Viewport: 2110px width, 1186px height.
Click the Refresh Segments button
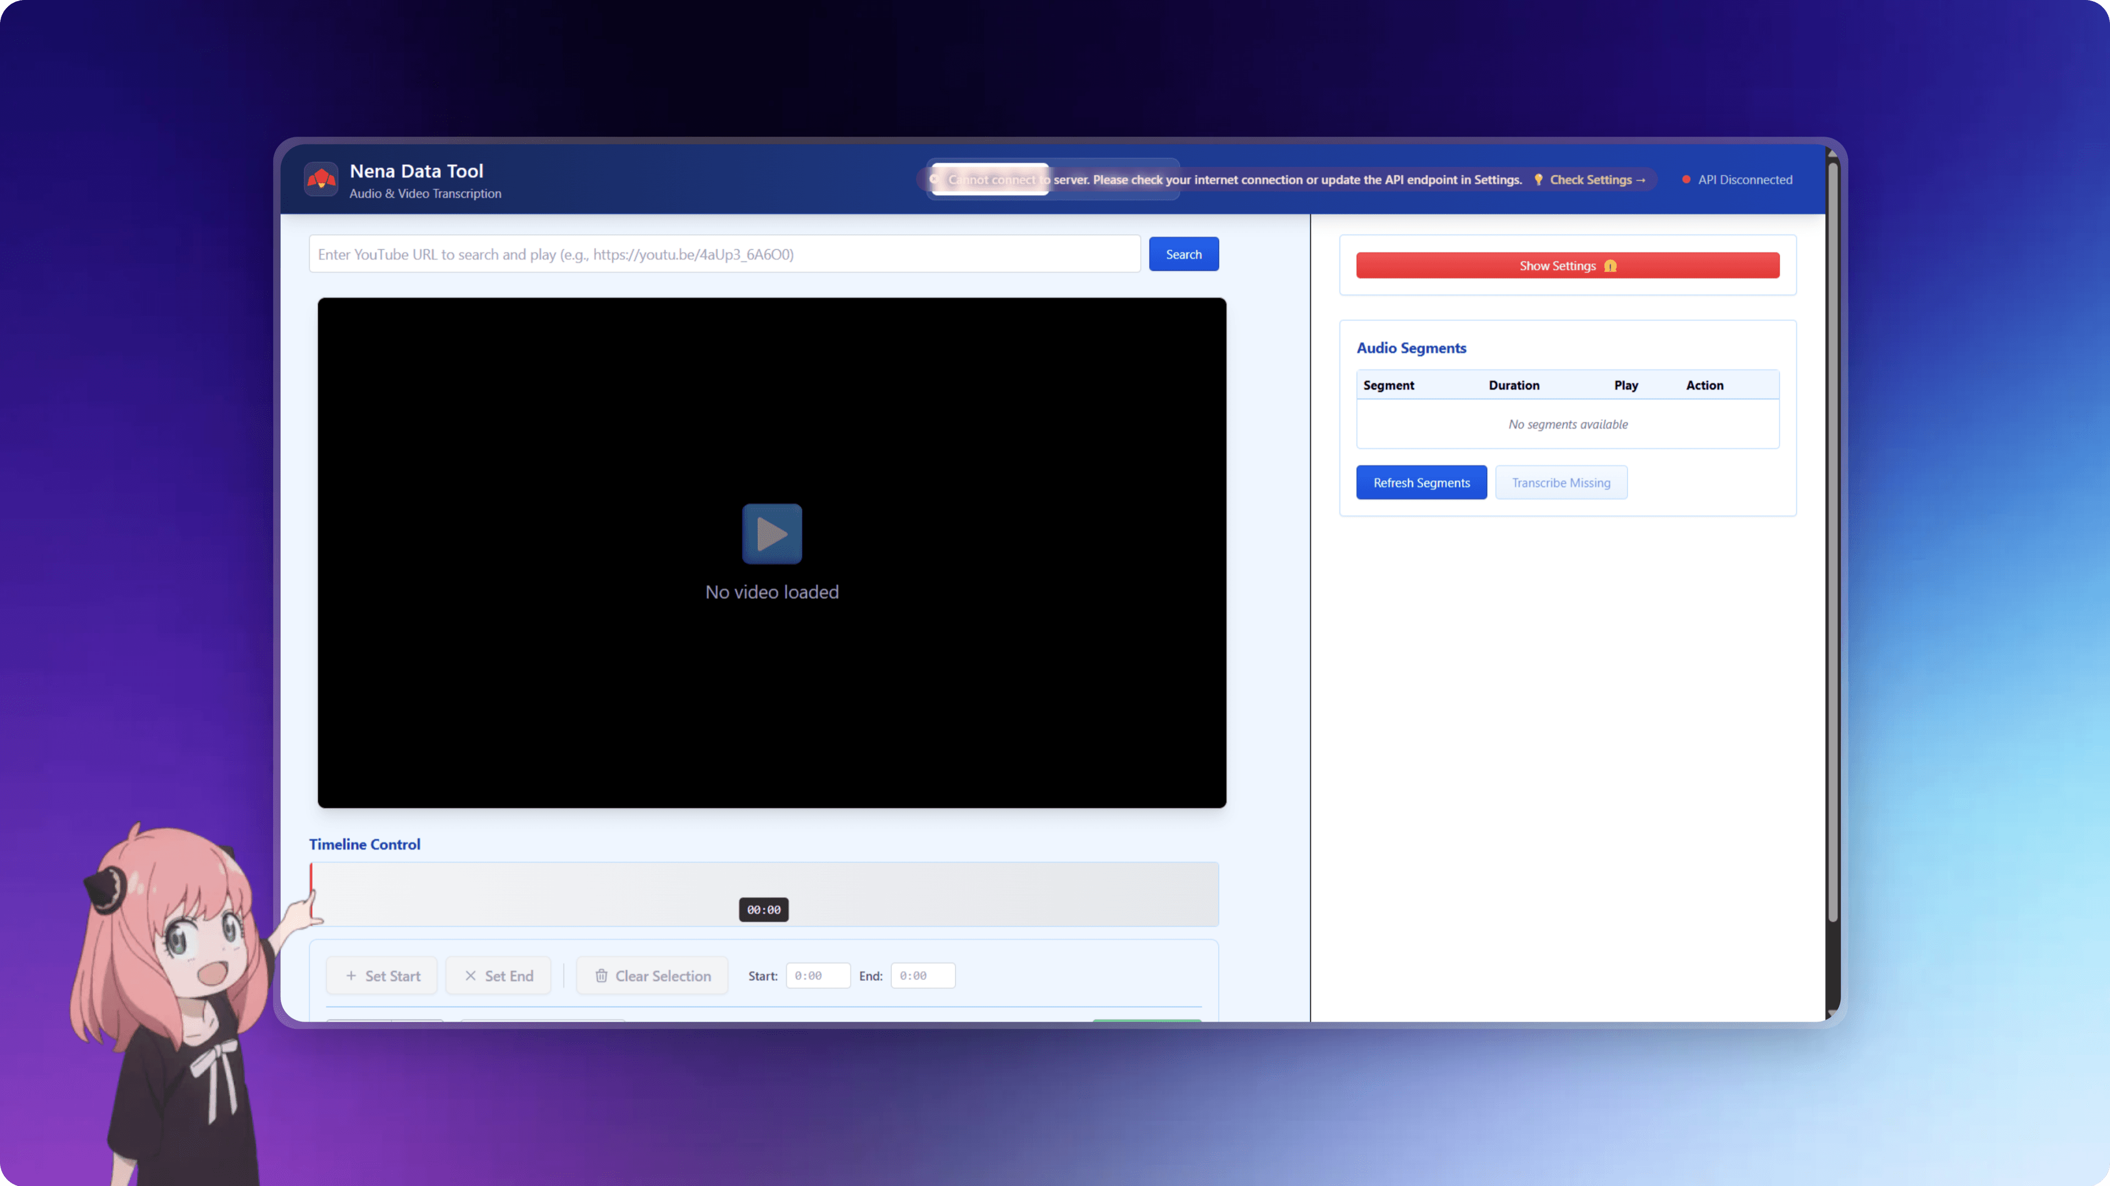pyautogui.click(x=1421, y=483)
